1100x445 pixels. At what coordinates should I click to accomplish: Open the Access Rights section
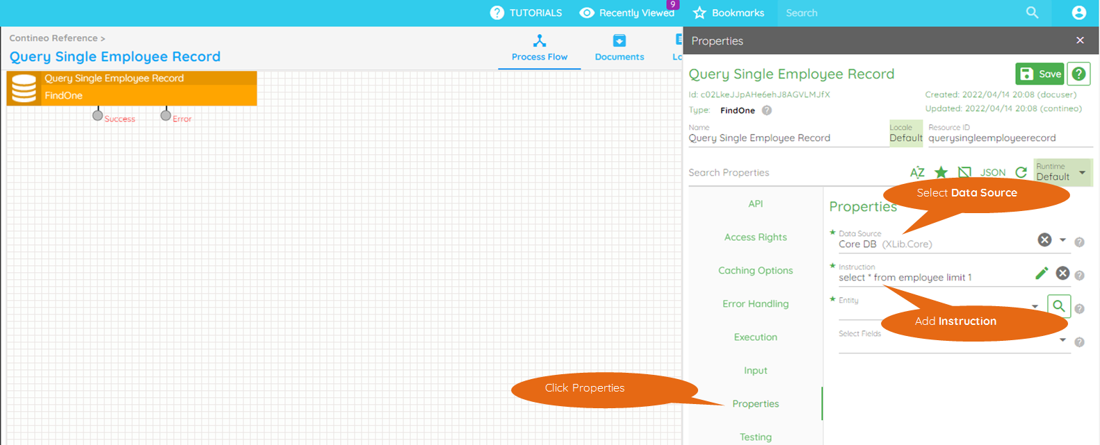tap(755, 237)
